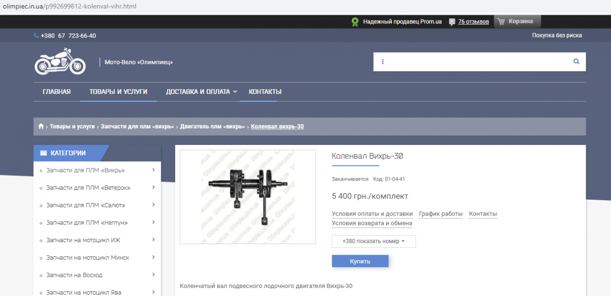Viewport: 611px width, 296px height.
Task: Open the Главная menu item
Action: coord(57,92)
